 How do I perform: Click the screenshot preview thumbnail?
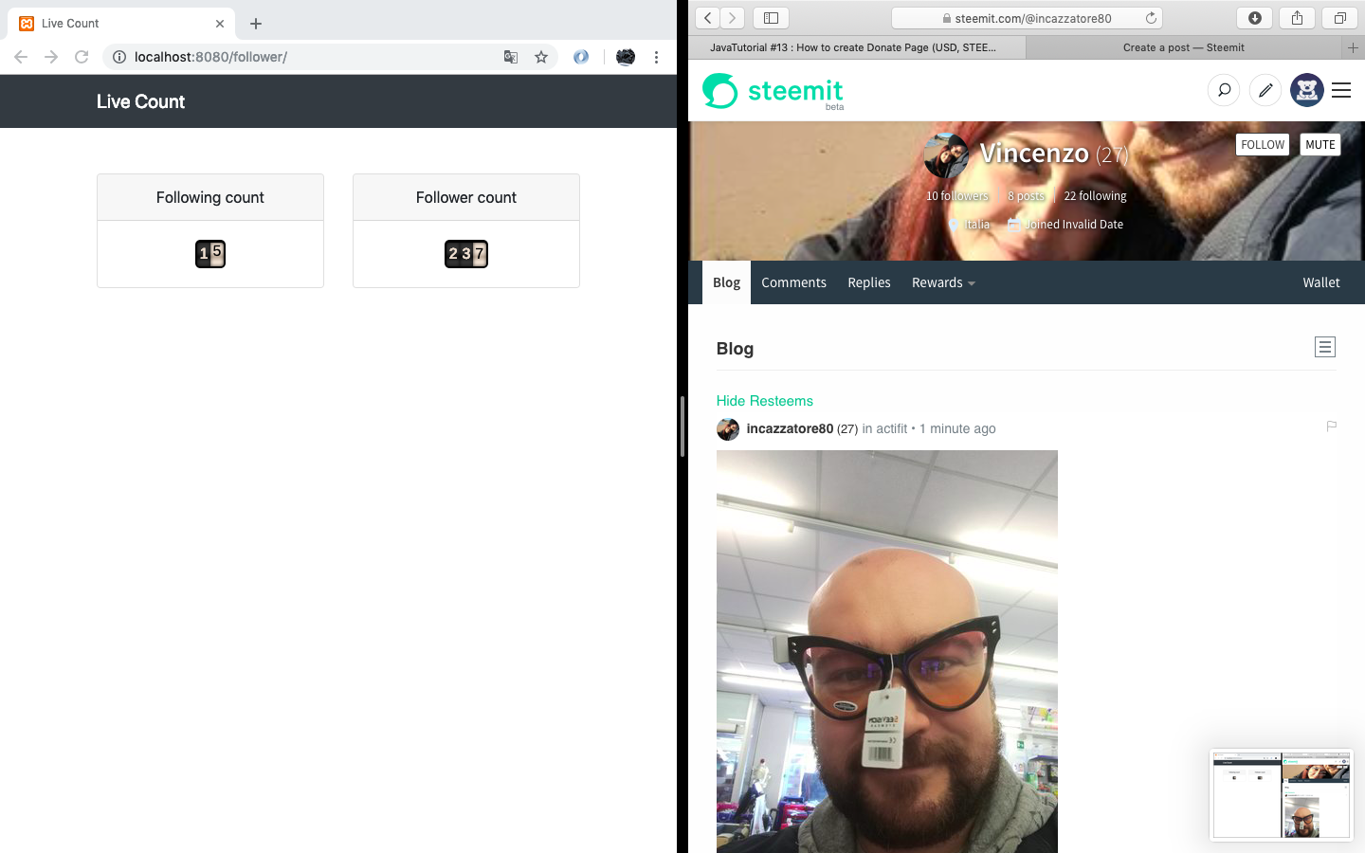[1282, 795]
